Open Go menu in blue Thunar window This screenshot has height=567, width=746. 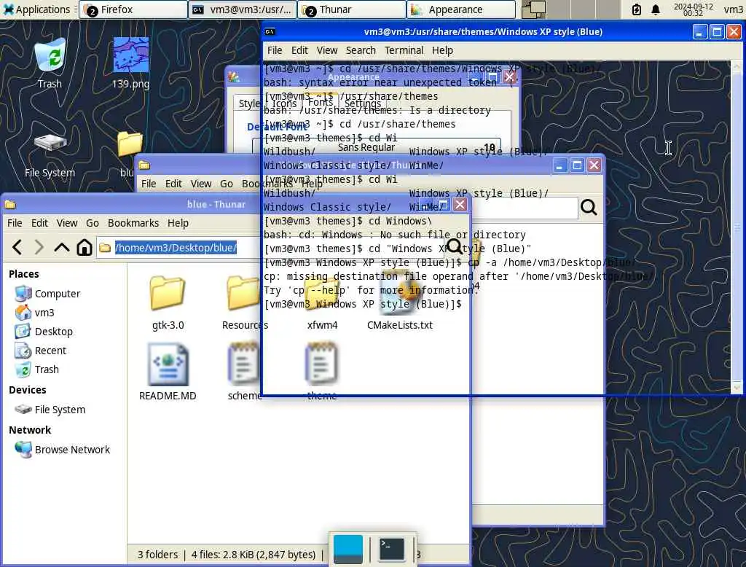point(93,223)
